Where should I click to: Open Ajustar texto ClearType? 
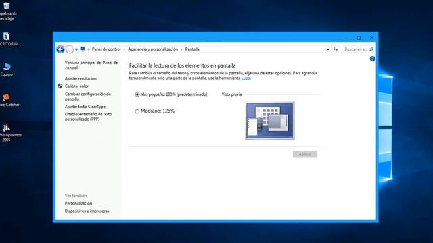[85, 107]
